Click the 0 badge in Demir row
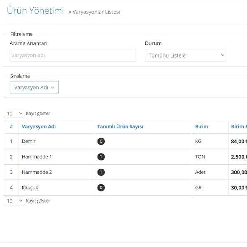The width and height of the screenshot is (247, 247). coord(101,141)
